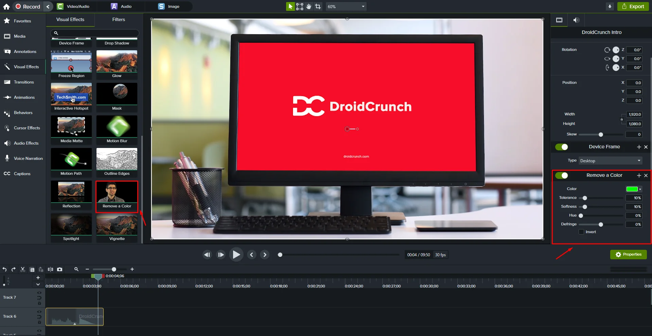Switch to the Visual Effects tab
Viewport: 652px width, 336px height.
pyautogui.click(x=70, y=20)
